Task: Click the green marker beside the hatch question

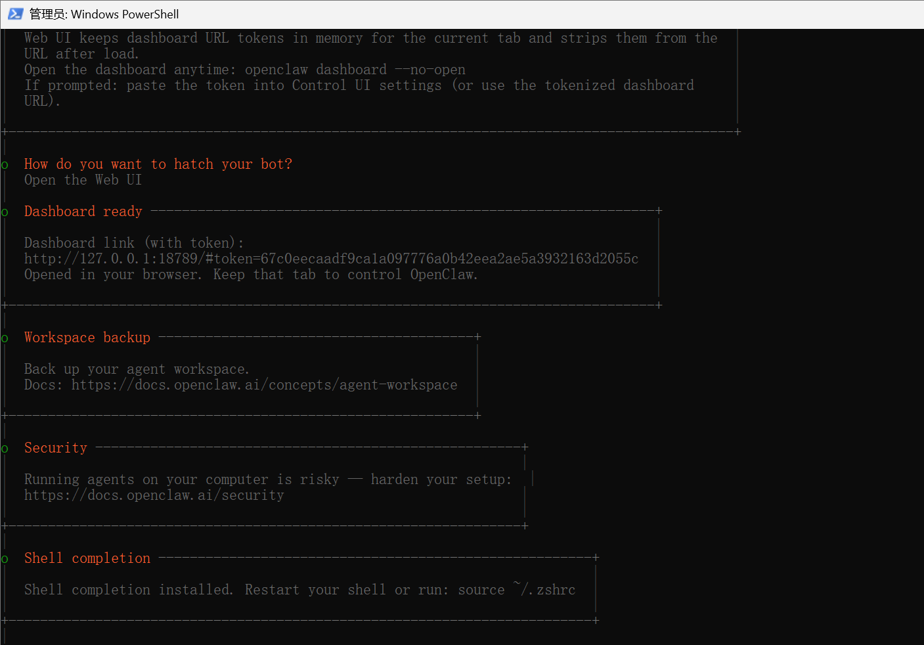Action: click(5, 165)
